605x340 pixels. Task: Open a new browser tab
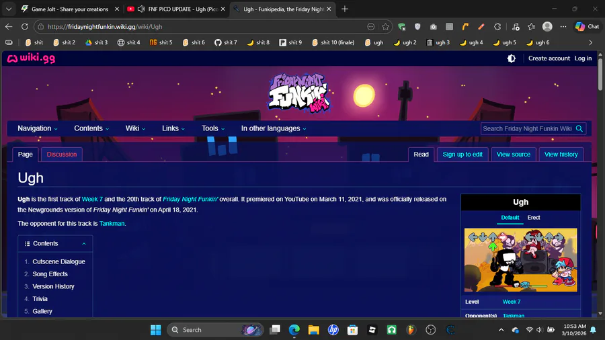pos(345,9)
